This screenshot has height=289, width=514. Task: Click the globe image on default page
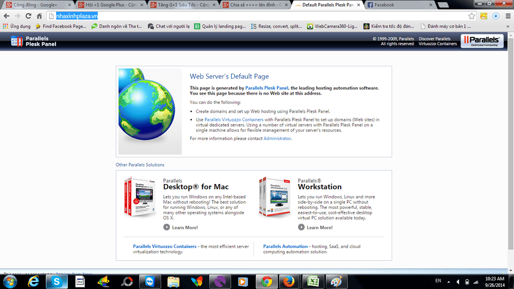[x=150, y=112]
